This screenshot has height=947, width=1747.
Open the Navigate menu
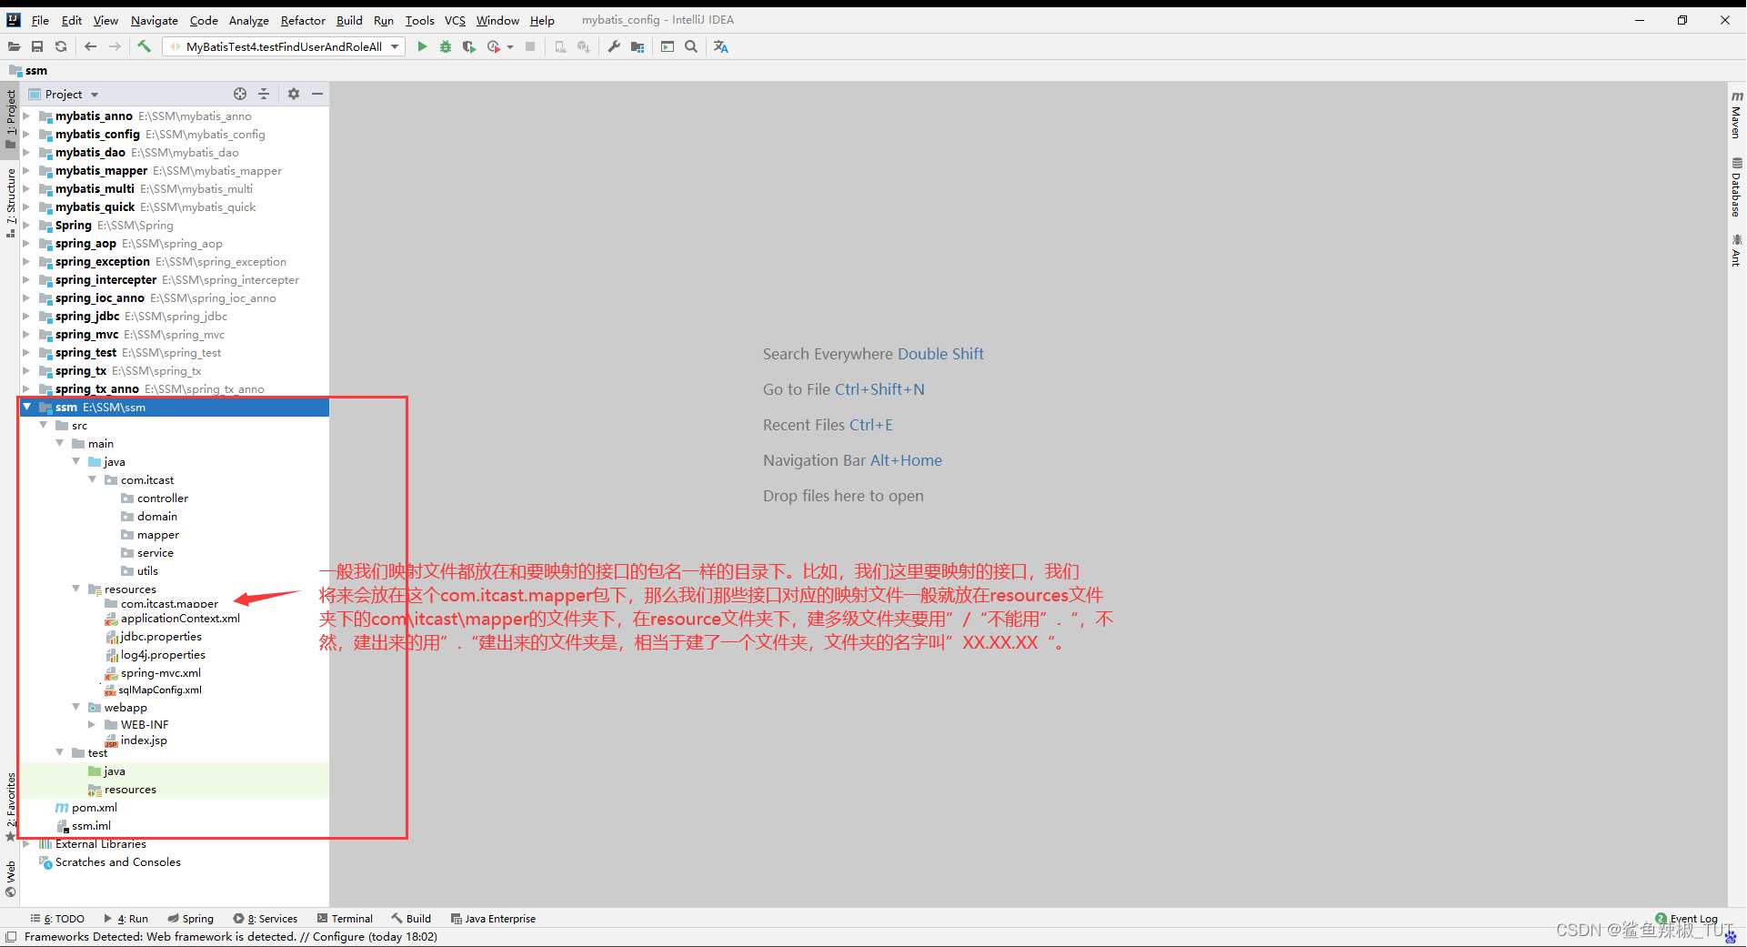(154, 20)
